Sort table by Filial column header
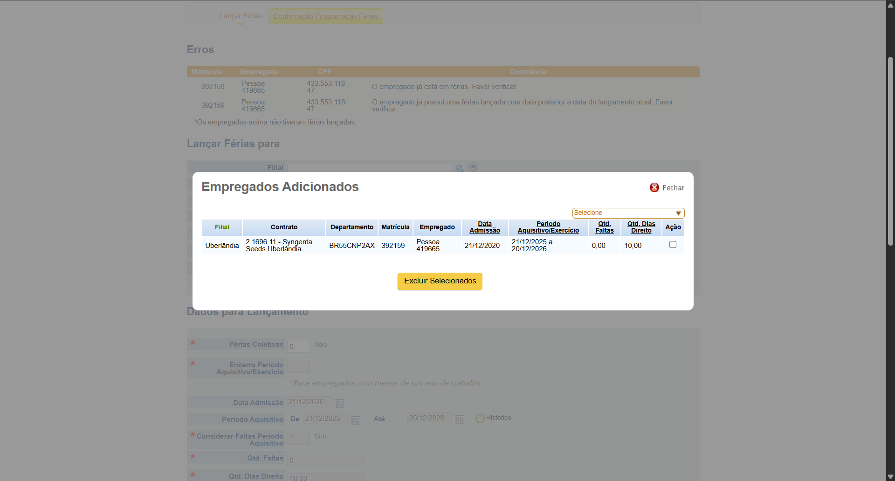895x481 pixels. coord(222,227)
